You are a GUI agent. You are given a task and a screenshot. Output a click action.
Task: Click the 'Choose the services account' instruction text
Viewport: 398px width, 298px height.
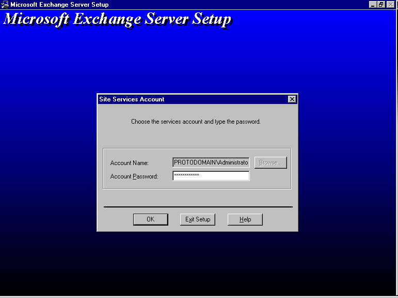click(196, 122)
